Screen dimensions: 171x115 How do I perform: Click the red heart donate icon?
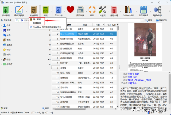click(71, 10)
